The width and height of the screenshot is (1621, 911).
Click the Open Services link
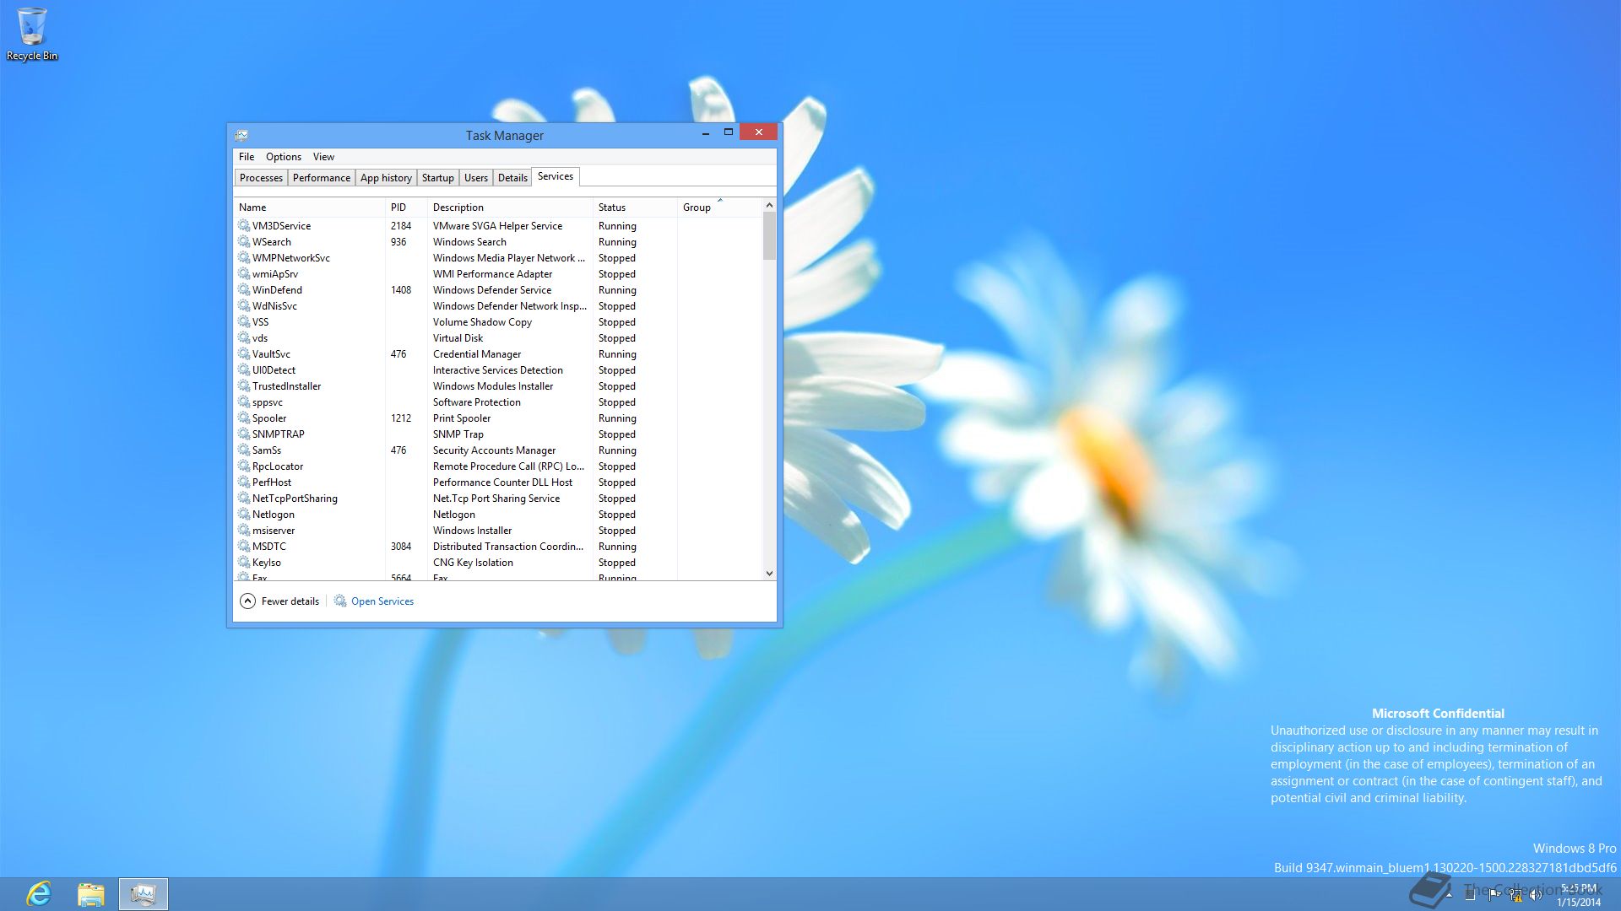click(x=382, y=601)
